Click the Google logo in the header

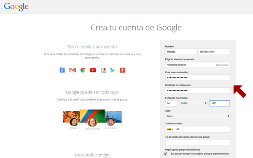pos(16,7)
